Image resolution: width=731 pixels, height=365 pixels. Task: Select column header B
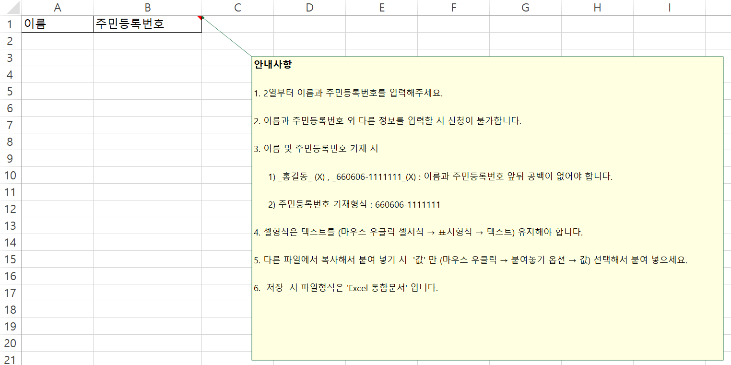147,8
